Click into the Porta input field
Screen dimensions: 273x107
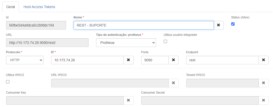pos(155,60)
